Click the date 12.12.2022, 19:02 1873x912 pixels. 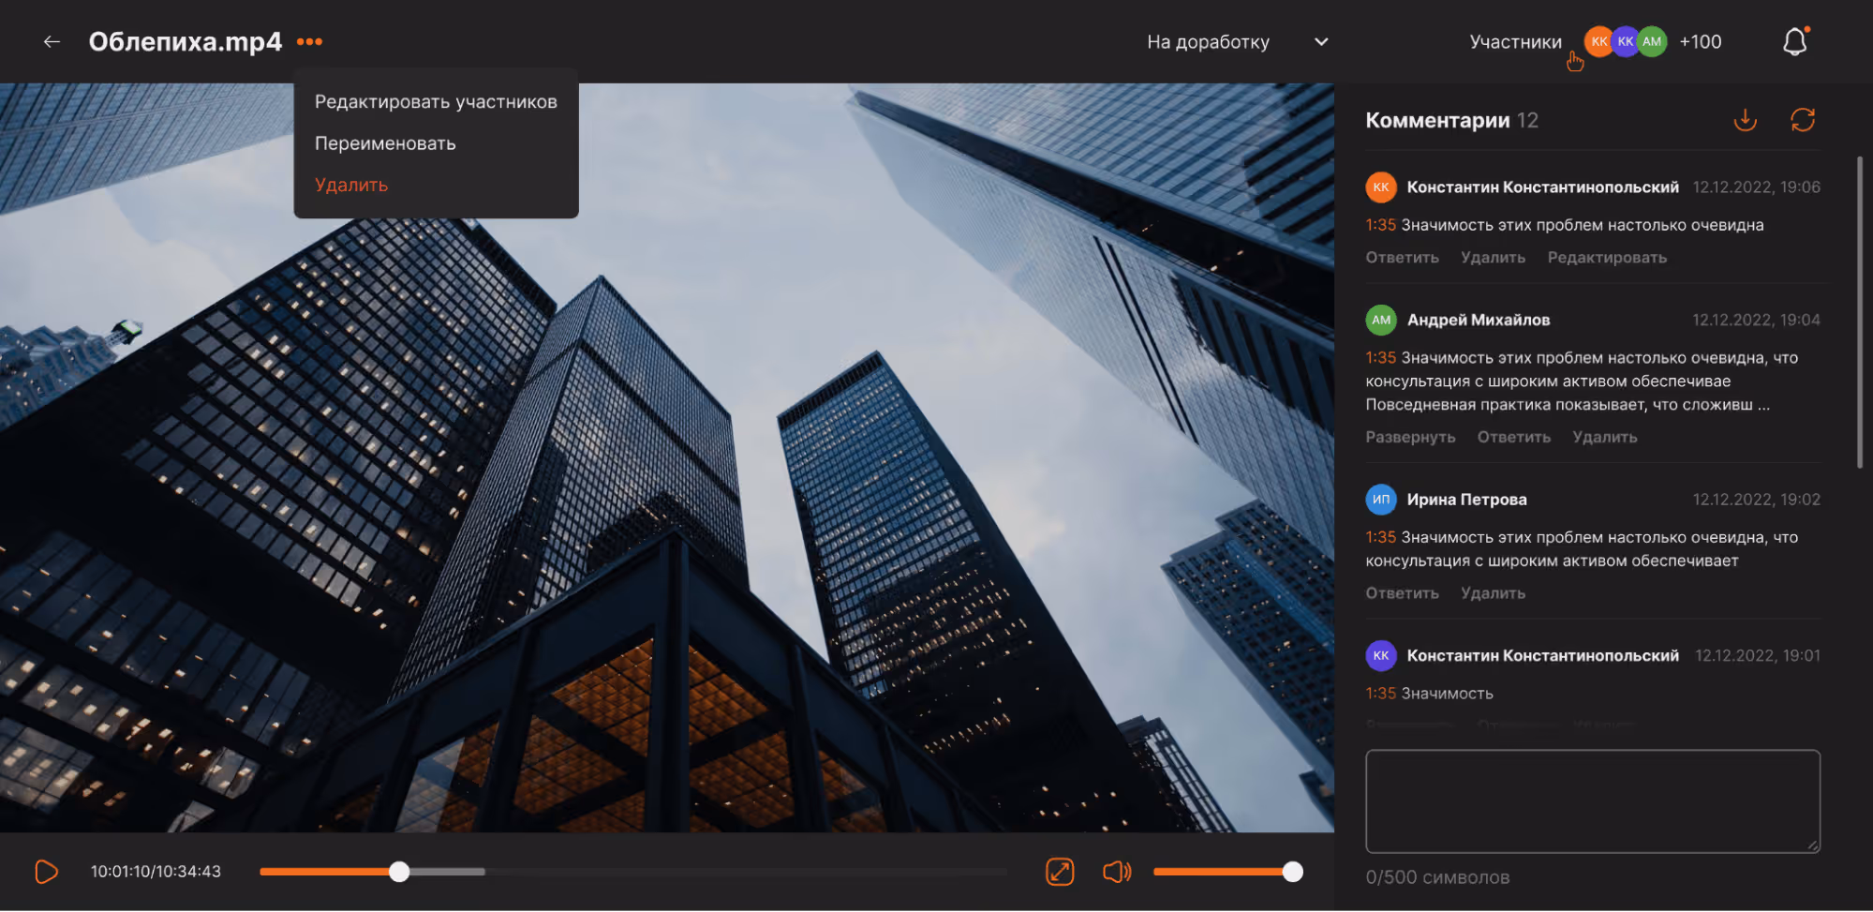pos(1756,500)
